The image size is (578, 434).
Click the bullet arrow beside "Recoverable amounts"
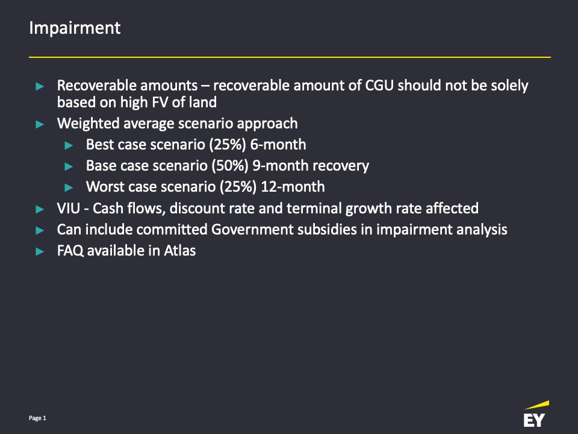click(40, 87)
